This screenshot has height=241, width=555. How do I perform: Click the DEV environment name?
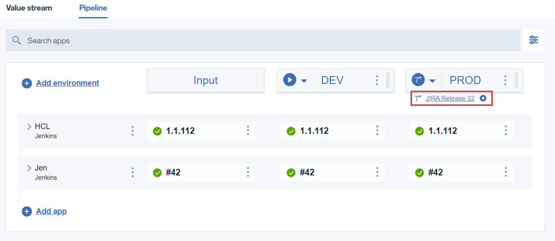click(x=332, y=80)
